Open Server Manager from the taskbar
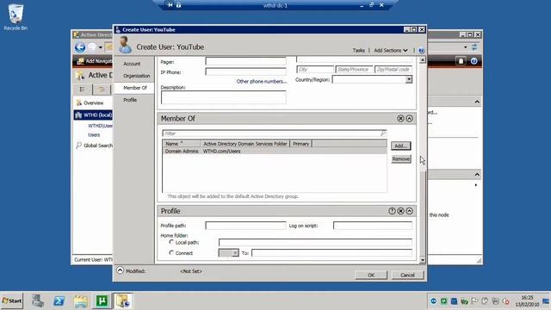Viewport: 551px width, 310px height. point(38,301)
